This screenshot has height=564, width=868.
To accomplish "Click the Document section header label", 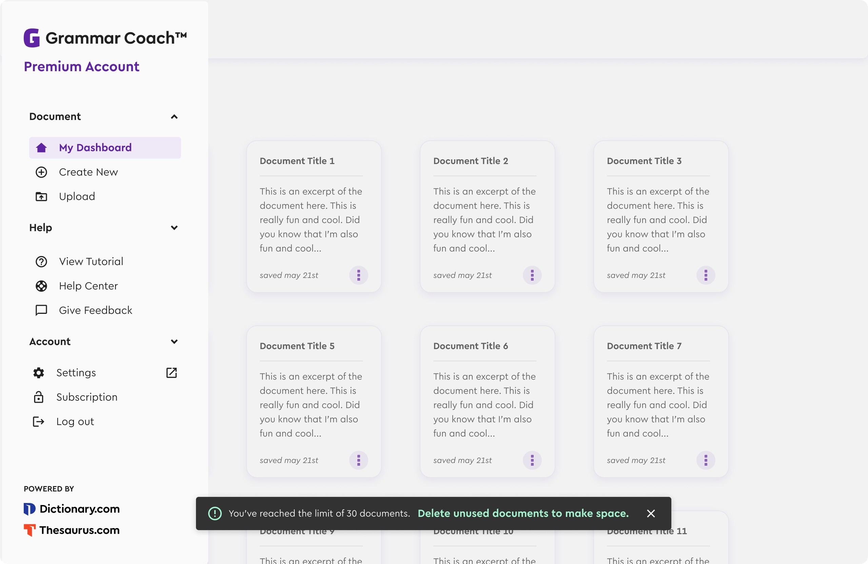I will [55, 117].
